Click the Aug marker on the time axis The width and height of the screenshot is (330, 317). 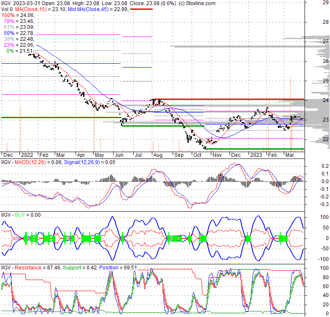point(158,155)
